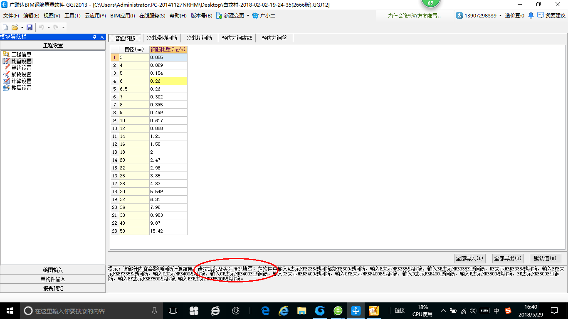Click the 为什么筏板XY方向布置 tip link
568x319 pixels.
pos(415,16)
